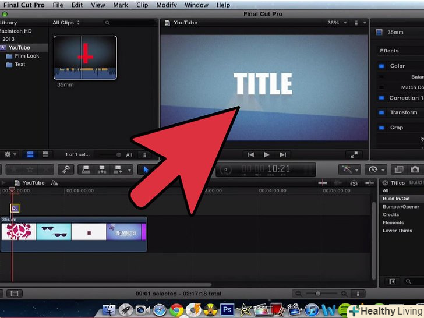This screenshot has height=318, width=424.
Task: Jump to previous edit in viewer
Action: tap(250, 154)
